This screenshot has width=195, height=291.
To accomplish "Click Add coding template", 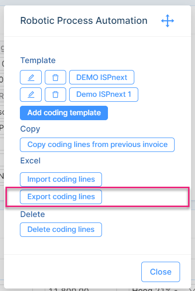I will [64, 113].
